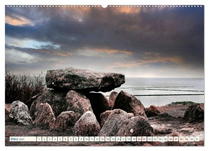Select day 17 in the calendar strip
This screenshot has width=209, height=151.
[123, 139]
